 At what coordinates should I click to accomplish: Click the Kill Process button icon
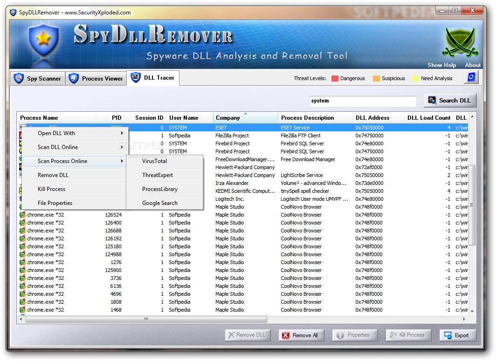point(393,335)
